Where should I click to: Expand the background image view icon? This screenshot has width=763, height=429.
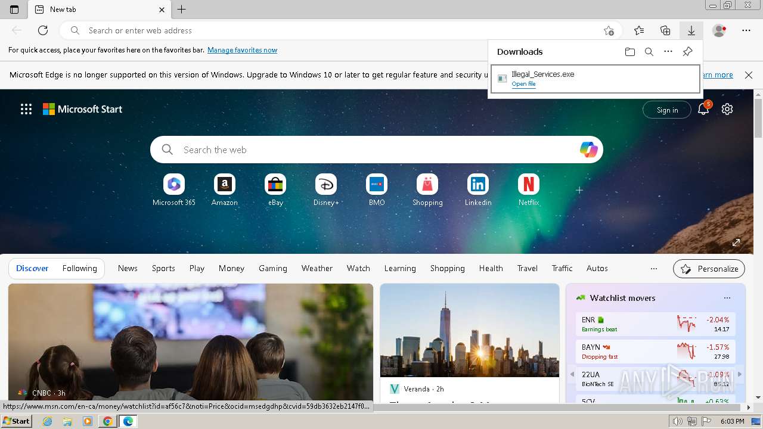pos(736,243)
